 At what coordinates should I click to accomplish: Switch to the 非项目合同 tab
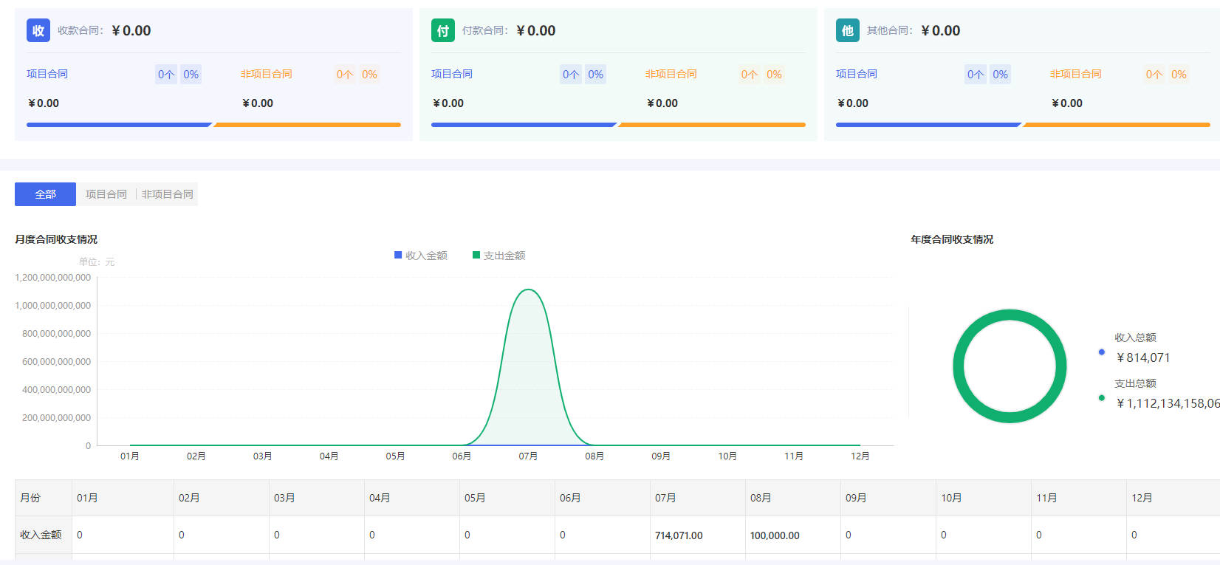(168, 194)
